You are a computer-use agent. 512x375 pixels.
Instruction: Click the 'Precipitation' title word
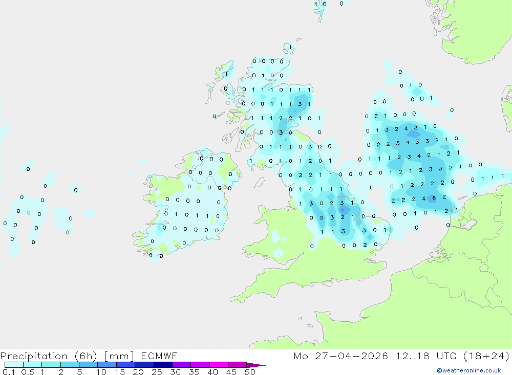pyautogui.click(x=34, y=356)
